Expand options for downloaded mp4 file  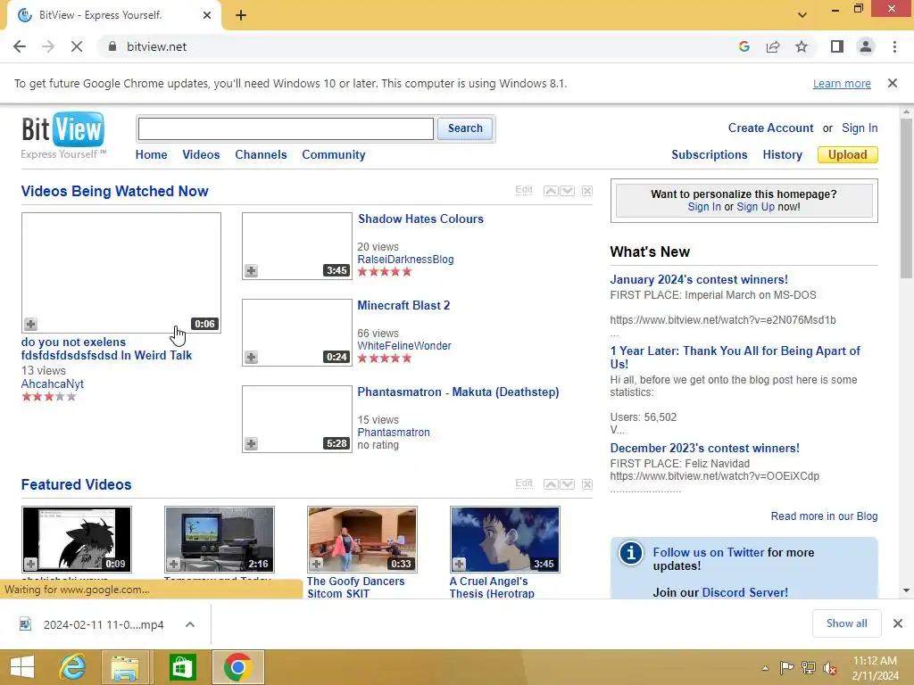[x=190, y=624]
